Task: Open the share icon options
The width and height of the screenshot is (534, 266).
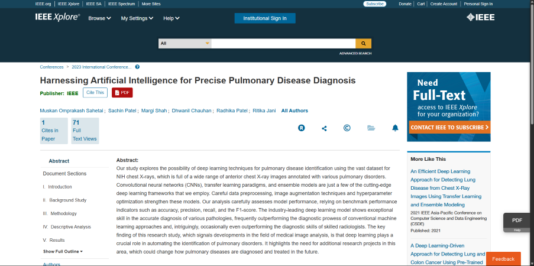Action: pos(324,128)
